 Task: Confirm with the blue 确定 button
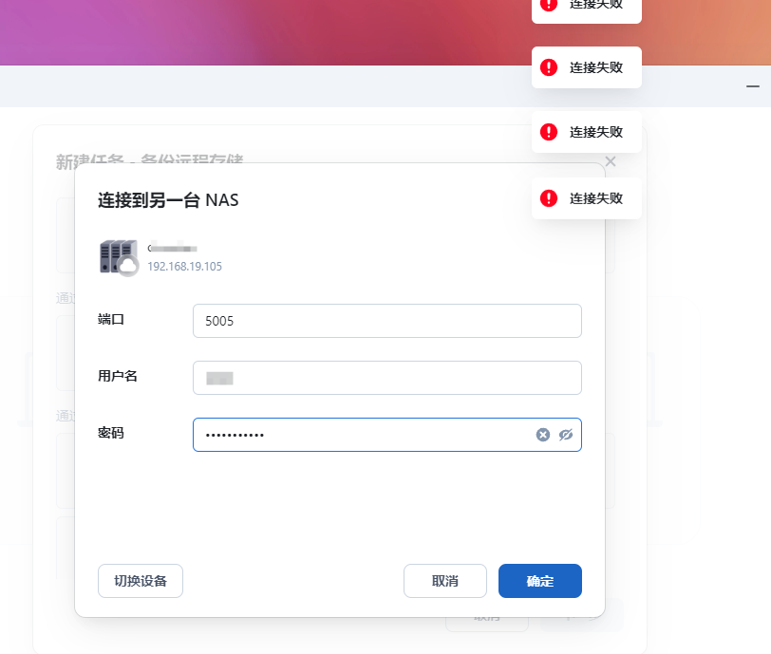click(x=540, y=581)
